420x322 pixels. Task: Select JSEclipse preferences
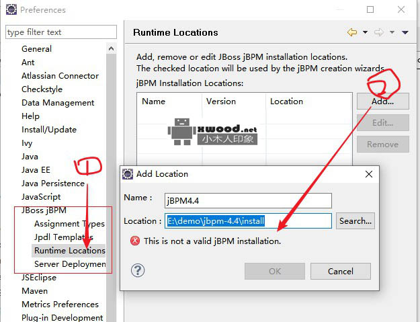click(39, 278)
